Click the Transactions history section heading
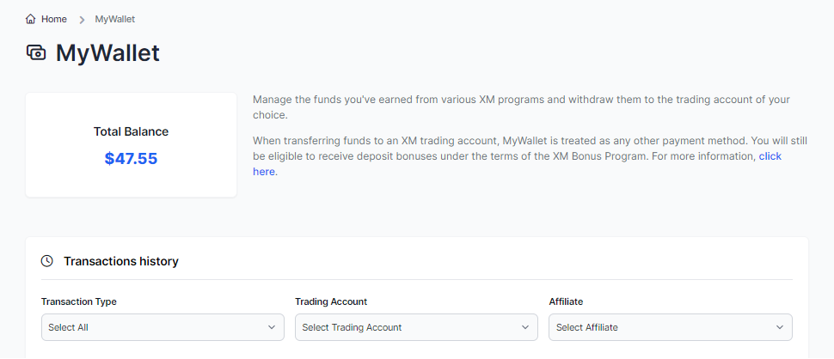Image resolution: width=834 pixels, height=359 pixels. [121, 261]
